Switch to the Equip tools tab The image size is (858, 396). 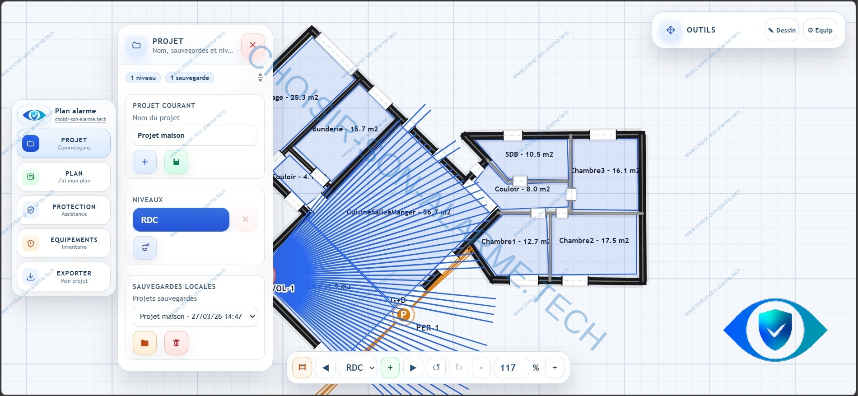click(820, 30)
